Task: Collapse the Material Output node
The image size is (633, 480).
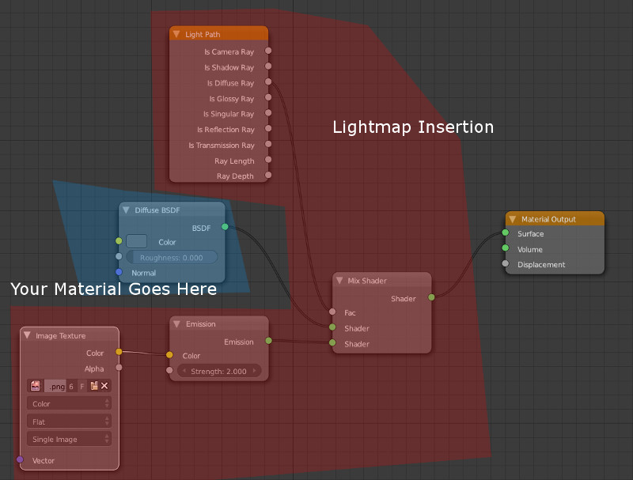Action: 512,219
